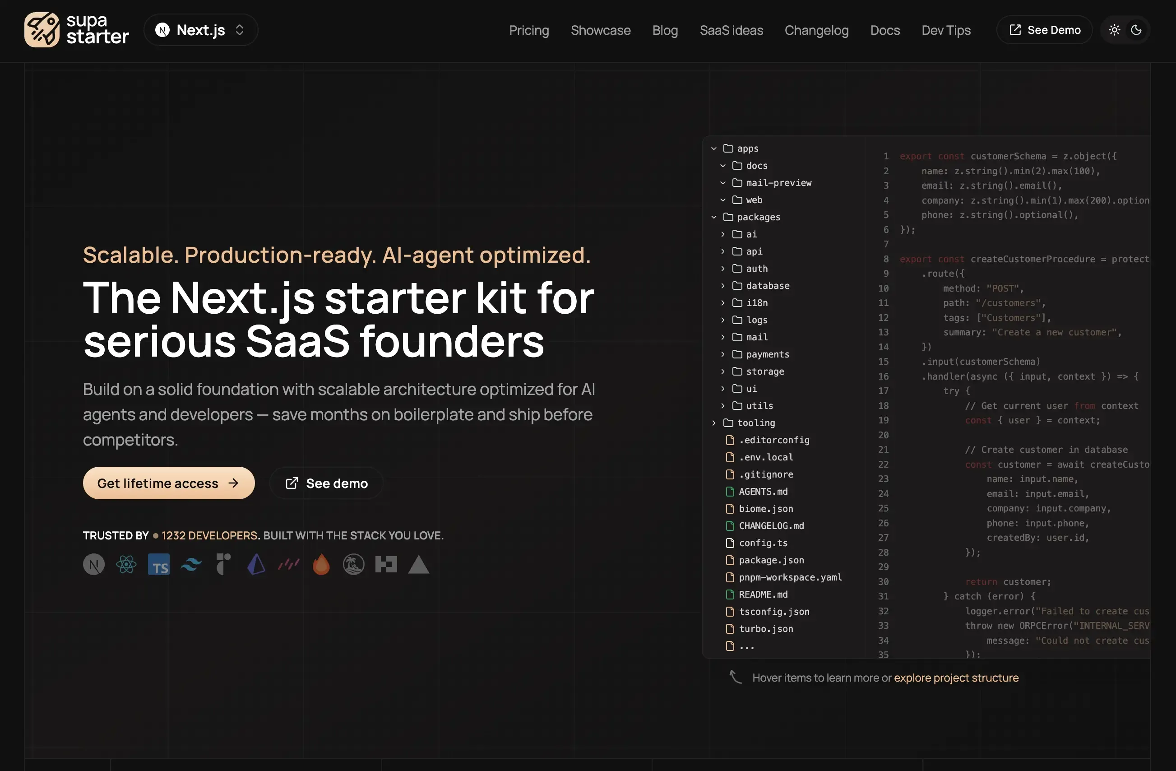Click the supastarter rocket logo

[42, 30]
